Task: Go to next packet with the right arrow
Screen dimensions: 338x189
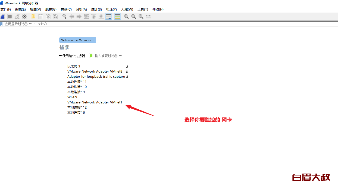Action: [x=79, y=17]
